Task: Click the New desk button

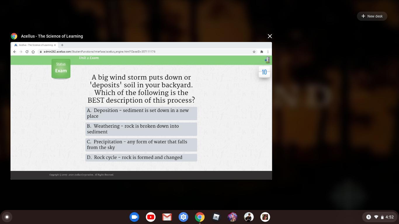Action: [372, 16]
